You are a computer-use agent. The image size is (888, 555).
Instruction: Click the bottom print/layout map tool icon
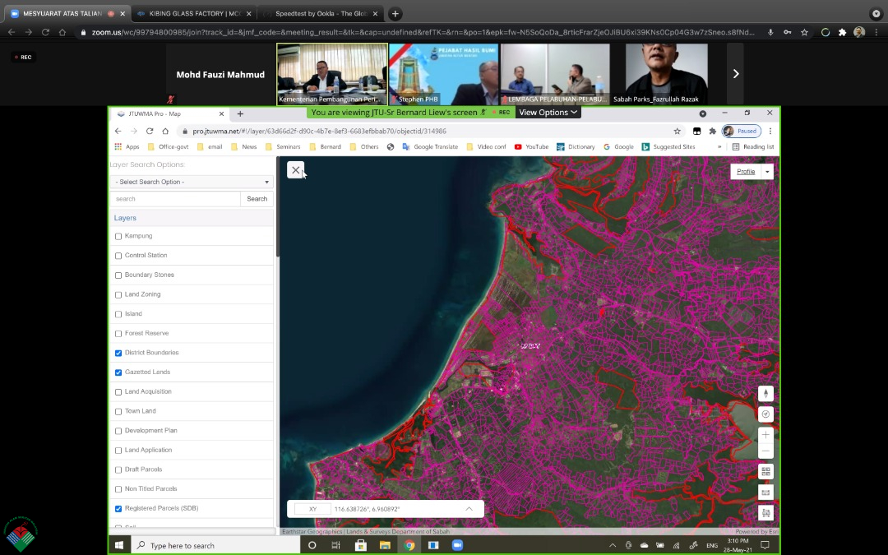[765, 513]
